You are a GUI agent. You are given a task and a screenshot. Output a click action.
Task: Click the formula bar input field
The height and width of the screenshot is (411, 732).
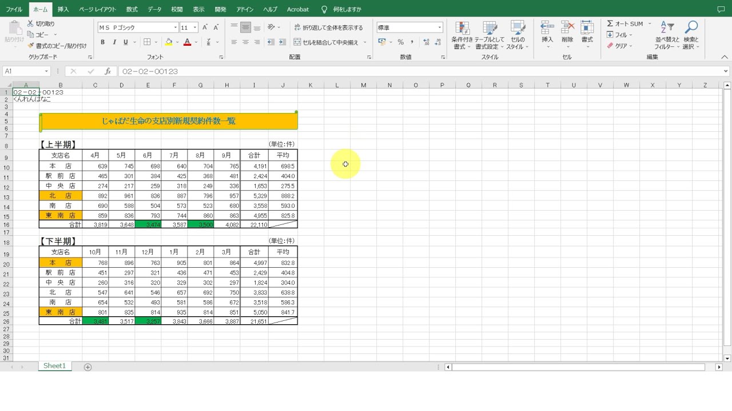point(420,71)
